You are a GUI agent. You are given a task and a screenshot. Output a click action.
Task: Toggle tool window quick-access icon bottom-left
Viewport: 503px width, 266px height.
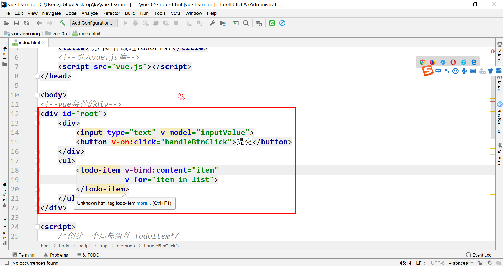point(6,263)
